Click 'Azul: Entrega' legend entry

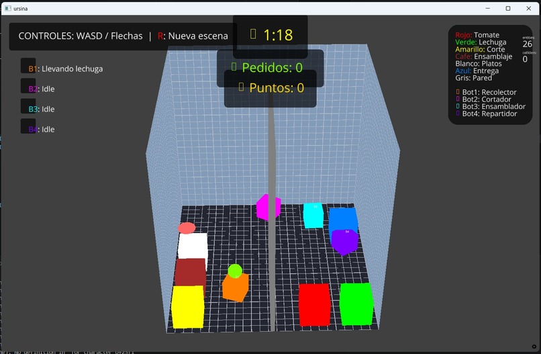point(477,71)
